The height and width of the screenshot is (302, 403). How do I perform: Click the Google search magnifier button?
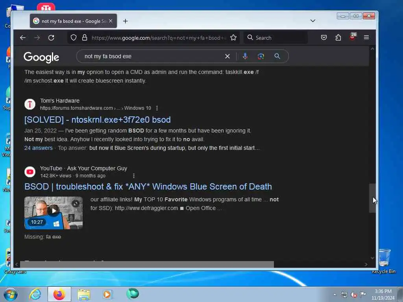coord(277,56)
